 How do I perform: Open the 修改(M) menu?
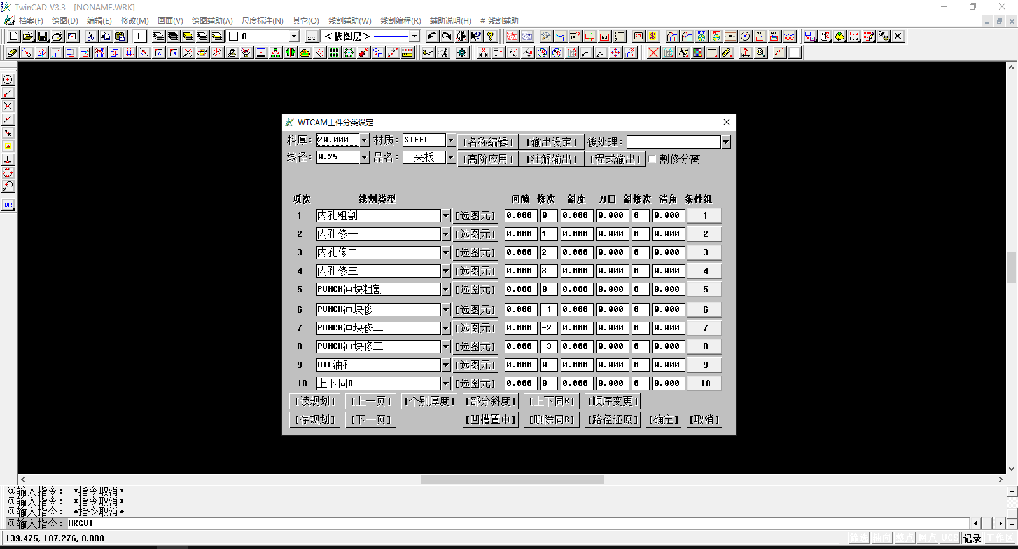(x=135, y=21)
